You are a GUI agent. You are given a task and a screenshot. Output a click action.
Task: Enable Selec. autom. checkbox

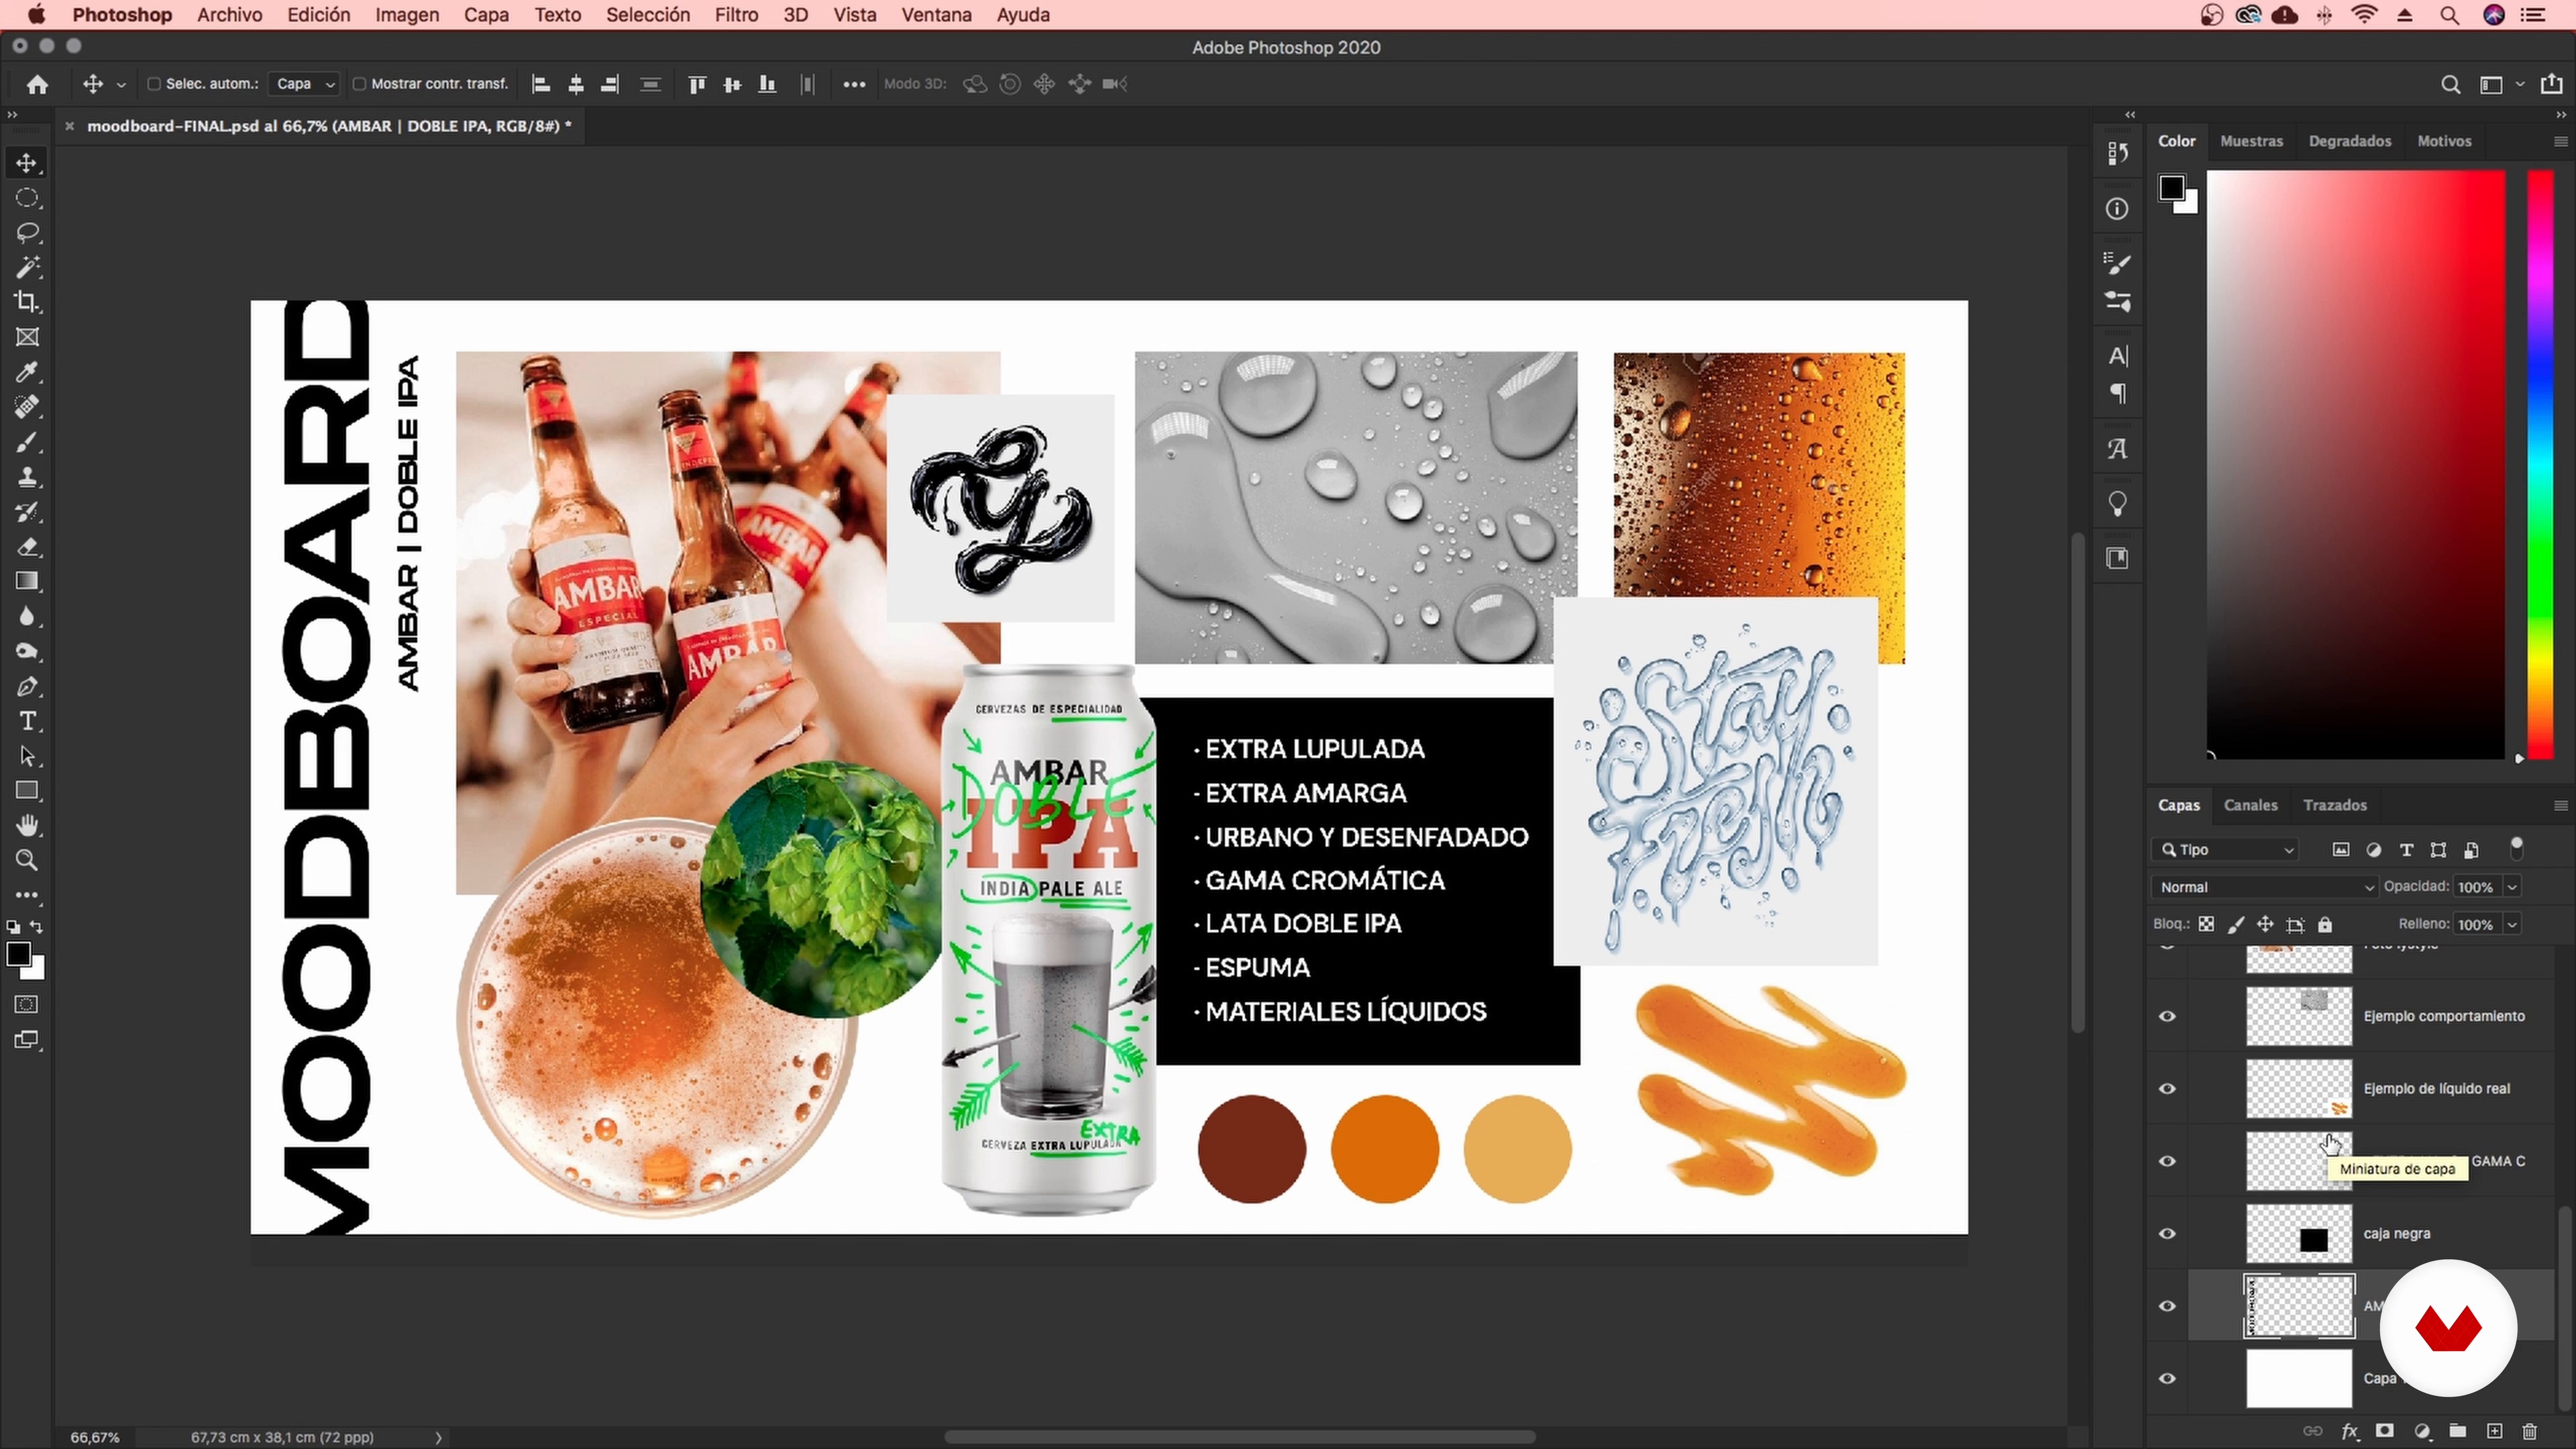154,84
